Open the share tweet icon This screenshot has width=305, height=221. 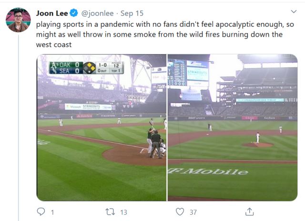point(249,211)
